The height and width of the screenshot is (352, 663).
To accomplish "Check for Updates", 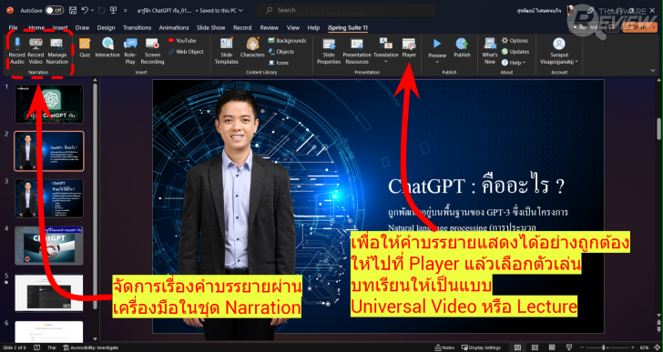I will 515,52.
